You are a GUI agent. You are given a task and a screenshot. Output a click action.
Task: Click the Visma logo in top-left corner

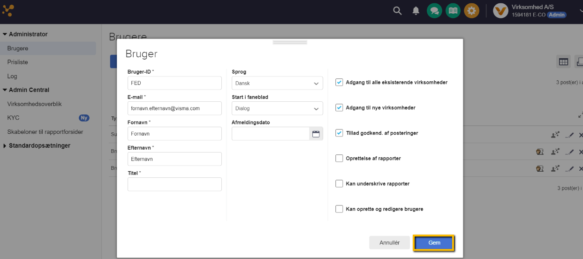[8, 10]
